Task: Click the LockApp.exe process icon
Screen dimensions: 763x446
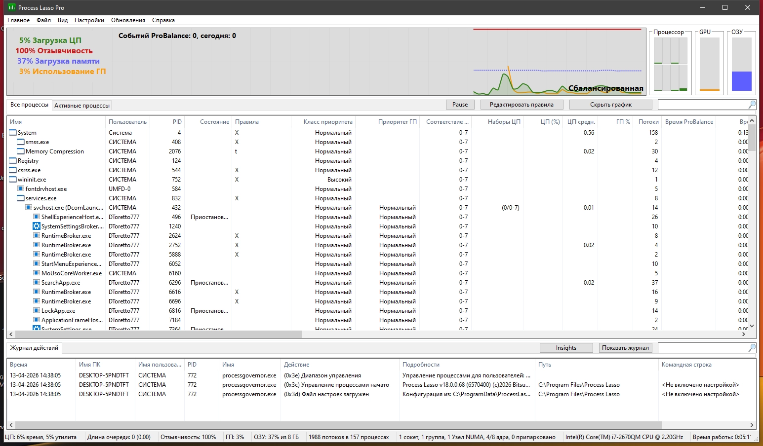Action: pyautogui.click(x=37, y=311)
